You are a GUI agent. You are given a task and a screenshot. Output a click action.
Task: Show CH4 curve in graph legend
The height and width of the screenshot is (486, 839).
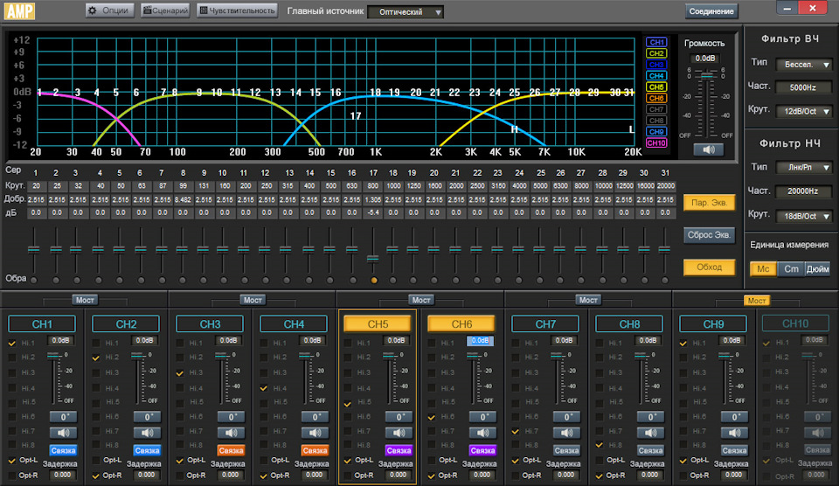click(x=656, y=75)
